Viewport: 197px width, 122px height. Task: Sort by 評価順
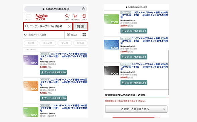[80, 43]
